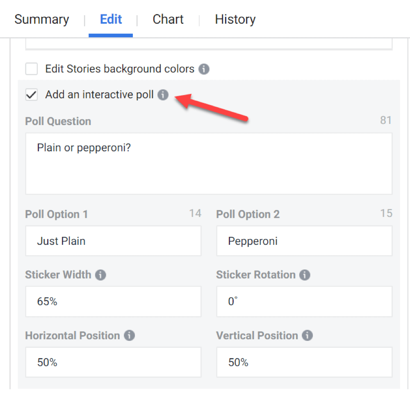The height and width of the screenshot is (395, 410).
Task: Switch to the Summary tab
Action: tap(42, 19)
